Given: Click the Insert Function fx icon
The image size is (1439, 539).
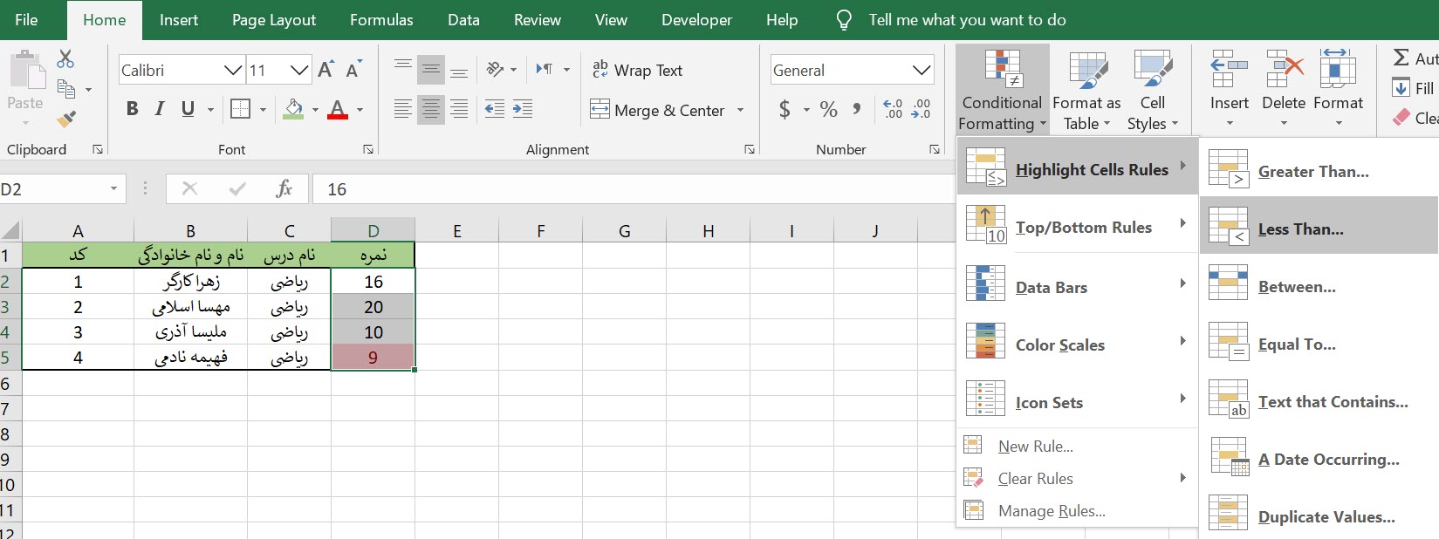Looking at the screenshot, I should (284, 188).
